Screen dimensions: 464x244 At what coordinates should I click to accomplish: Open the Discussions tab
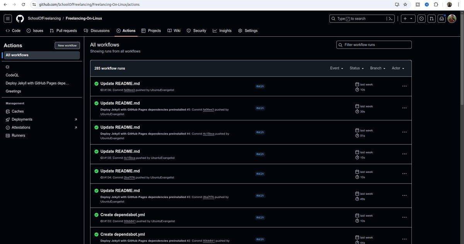(97, 31)
